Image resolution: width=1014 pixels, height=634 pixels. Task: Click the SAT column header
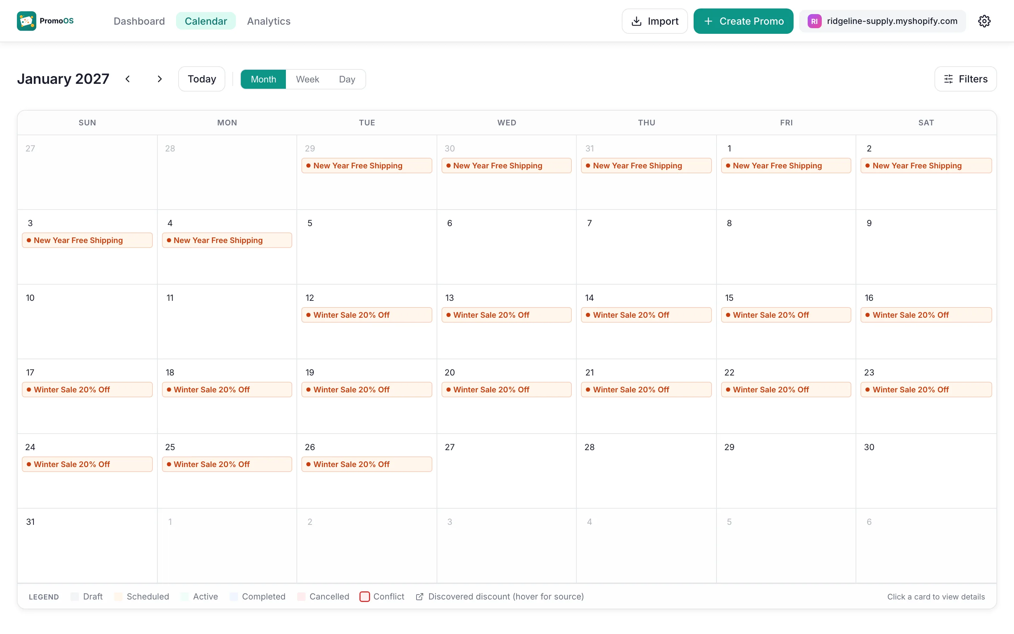[926, 123]
